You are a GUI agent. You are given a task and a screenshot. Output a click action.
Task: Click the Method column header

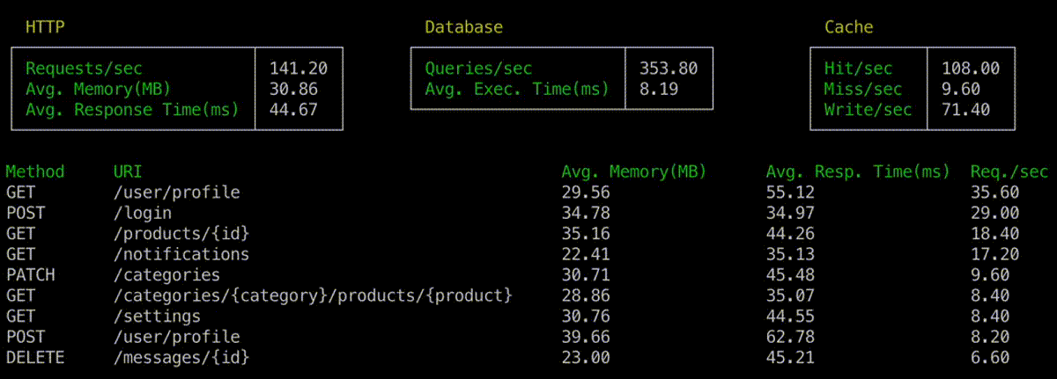[x=35, y=171]
